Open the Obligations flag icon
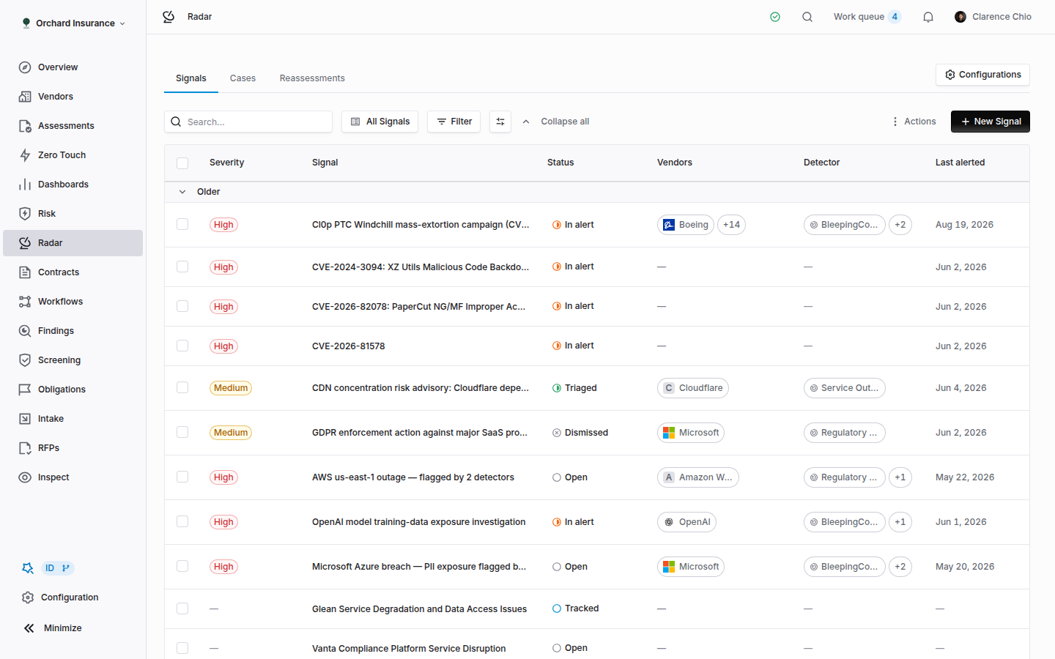 pos(25,390)
